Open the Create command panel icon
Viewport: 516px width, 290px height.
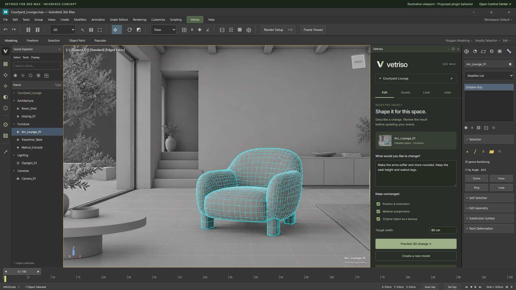(x=467, y=51)
